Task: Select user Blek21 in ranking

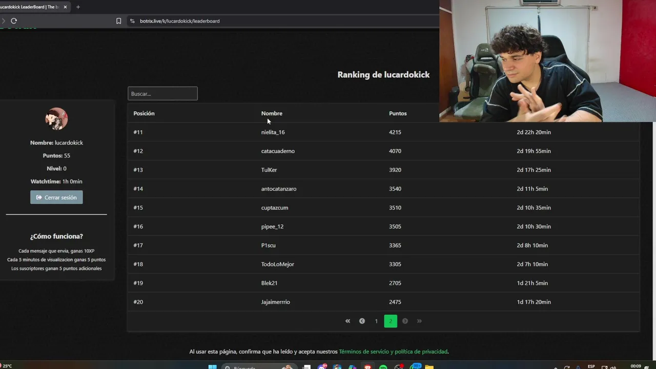Action: [x=269, y=283]
